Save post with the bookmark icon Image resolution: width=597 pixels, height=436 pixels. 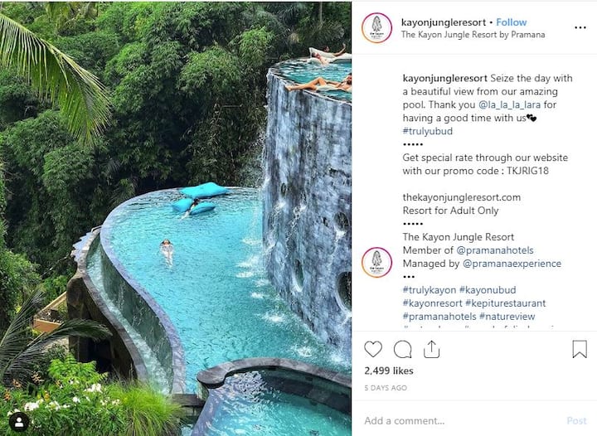coord(580,349)
